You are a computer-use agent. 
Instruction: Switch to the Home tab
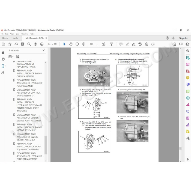point(5,38)
